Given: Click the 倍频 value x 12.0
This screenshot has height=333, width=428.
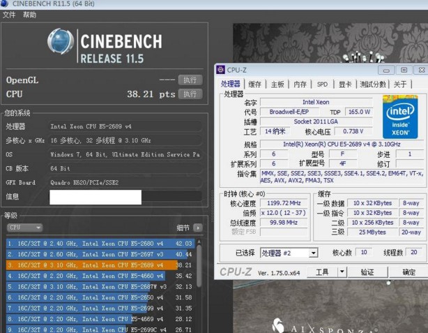Looking at the screenshot, I should click(x=284, y=213).
